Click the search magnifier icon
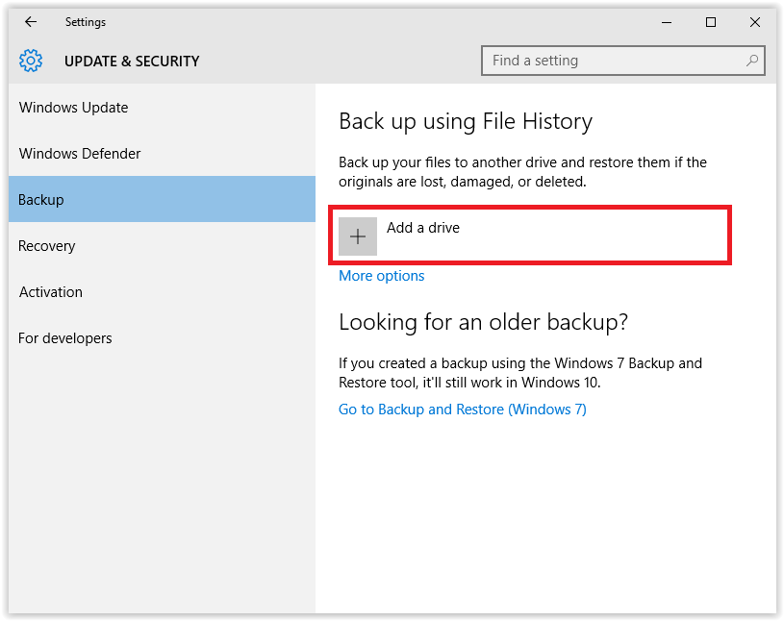The height and width of the screenshot is (621, 784). [x=751, y=61]
